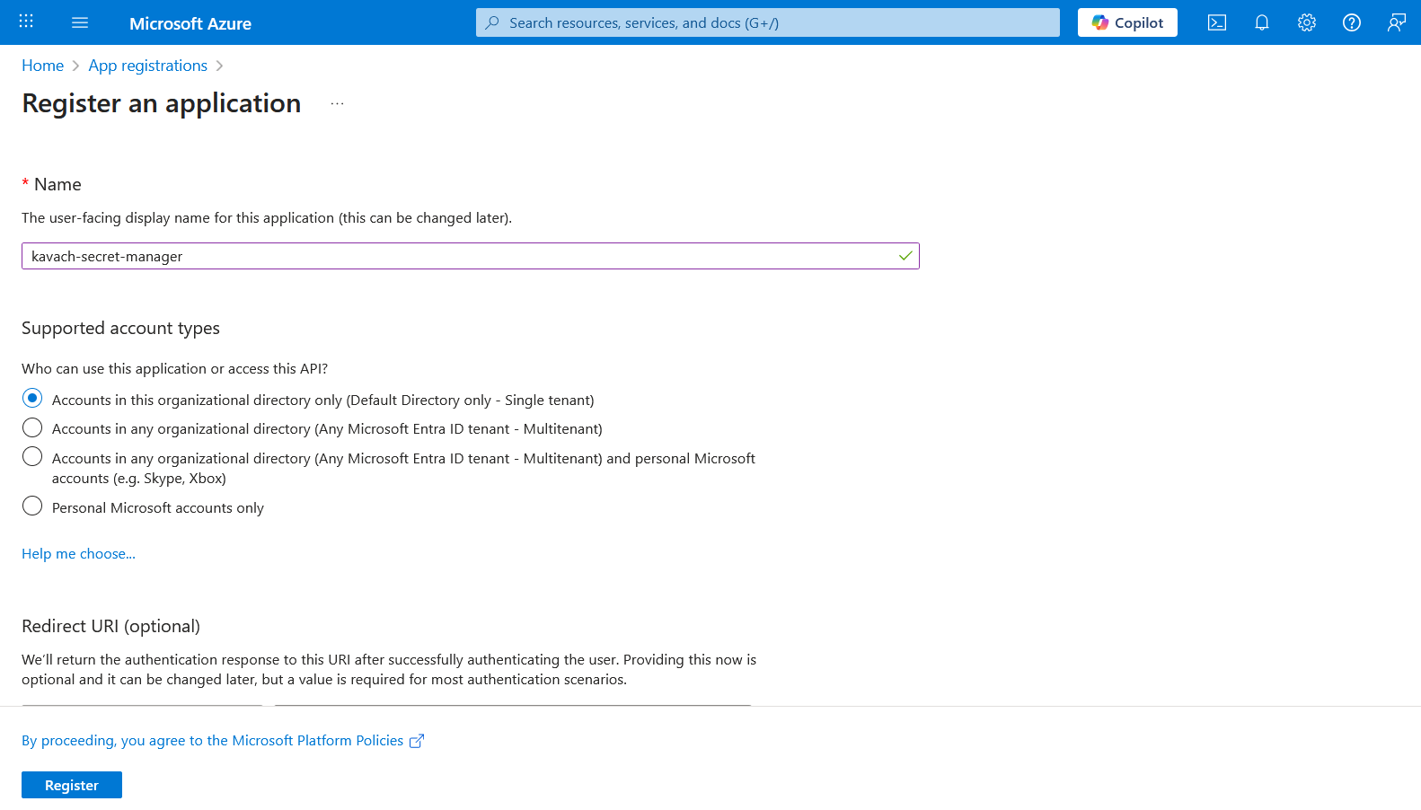Viewport: 1421px width, 810px height.
Task: Open the Azure apps grid launcher
Action: coord(26,22)
